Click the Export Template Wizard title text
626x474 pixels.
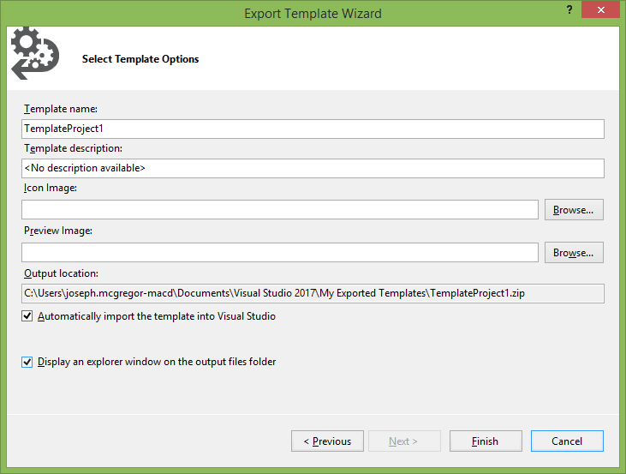click(x=313, y=14)
